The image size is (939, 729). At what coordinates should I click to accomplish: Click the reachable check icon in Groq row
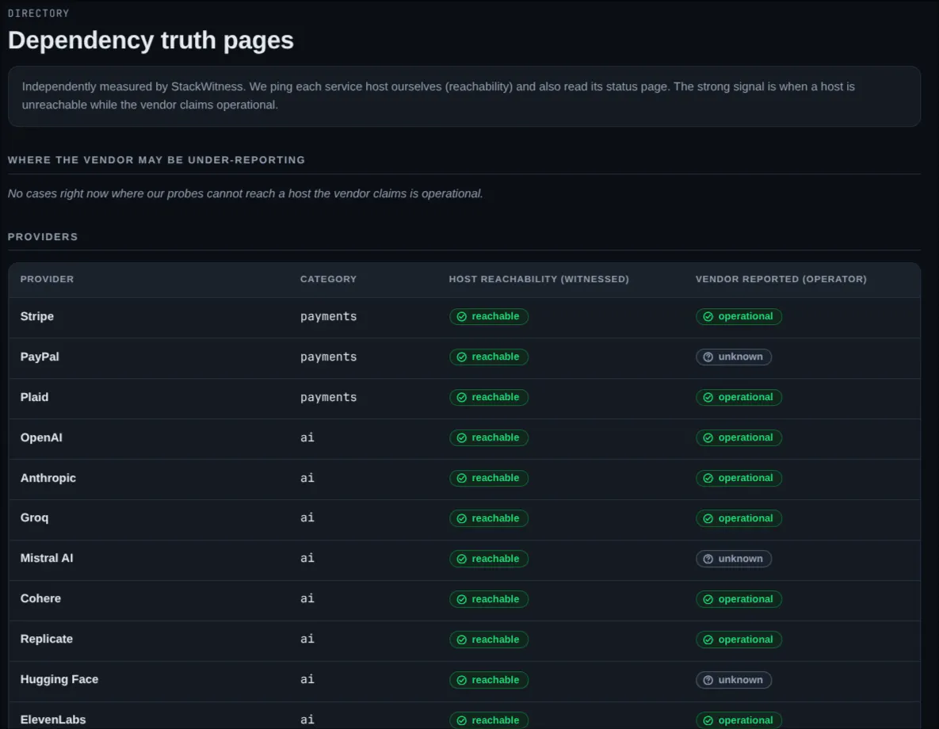[462, 519]
